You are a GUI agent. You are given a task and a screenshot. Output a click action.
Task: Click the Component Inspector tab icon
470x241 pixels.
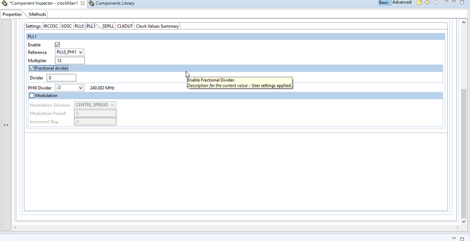tap(5, 3)
